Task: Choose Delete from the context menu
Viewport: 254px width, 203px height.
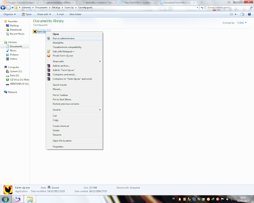Action: [74, 130]
